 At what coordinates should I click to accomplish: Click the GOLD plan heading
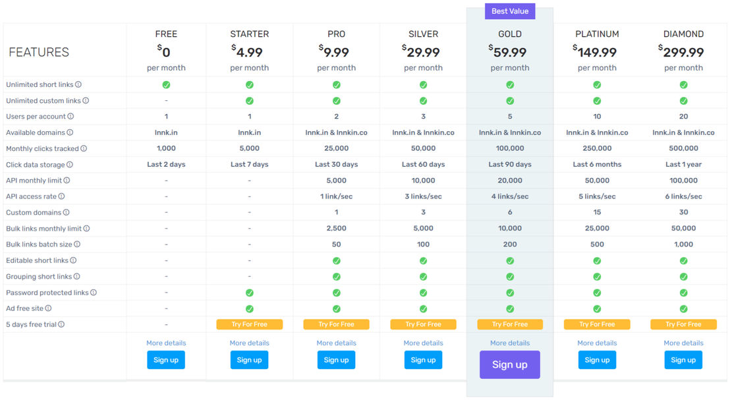510,34
